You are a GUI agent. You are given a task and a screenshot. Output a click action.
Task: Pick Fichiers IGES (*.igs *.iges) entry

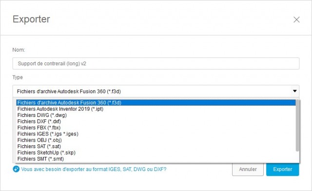(x=156, y=134)
